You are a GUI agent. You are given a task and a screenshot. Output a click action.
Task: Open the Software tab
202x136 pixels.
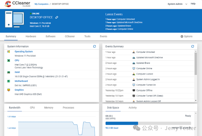coord(50,36)
